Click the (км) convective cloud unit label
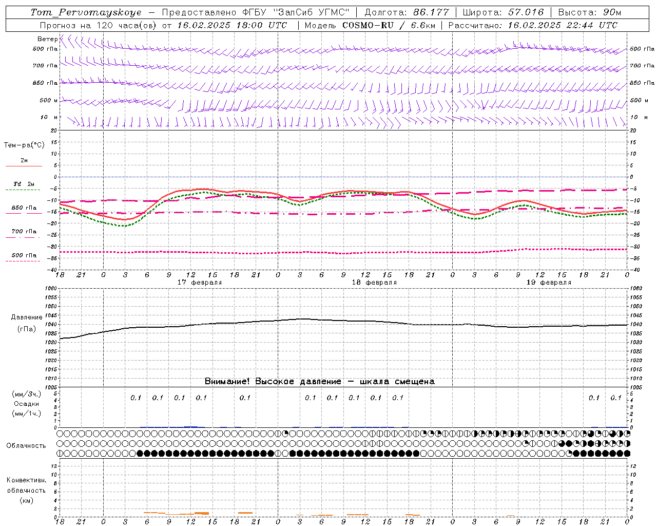This screenshot has height=526, width=657. point(27,500)
